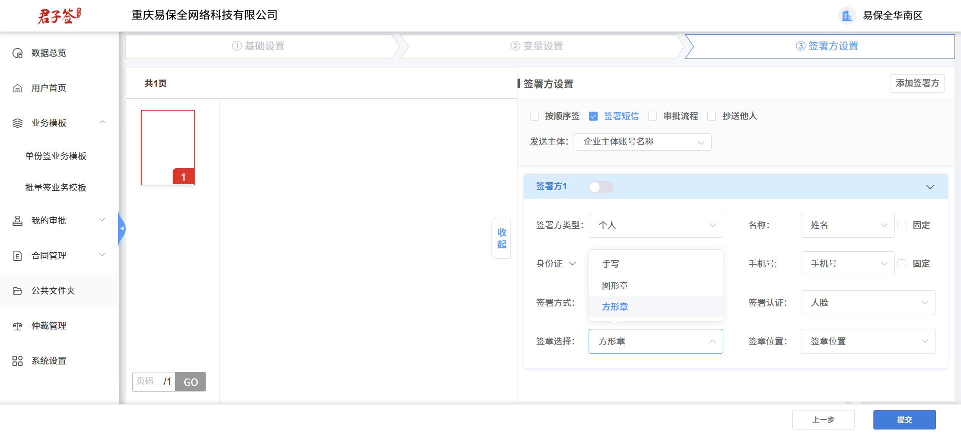This screenshot has width=961, height=435.
Task: Click the 添加签署方 button
Action: pos(917,83)
